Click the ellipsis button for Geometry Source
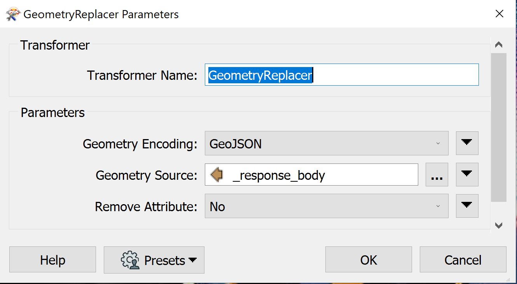The height and width of the screenshot is (284, 517). (437, 175)
